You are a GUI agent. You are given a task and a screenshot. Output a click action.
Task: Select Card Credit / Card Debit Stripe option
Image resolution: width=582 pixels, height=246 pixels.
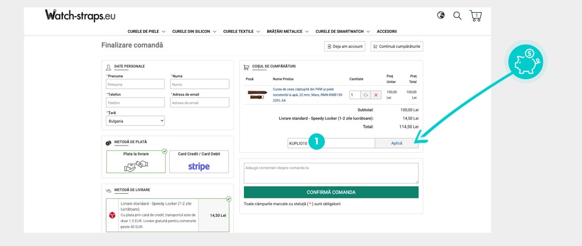pyautogui.click(x=199, y=162)
